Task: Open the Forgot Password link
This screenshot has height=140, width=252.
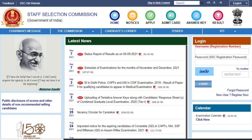Action: tap(238, 90)
